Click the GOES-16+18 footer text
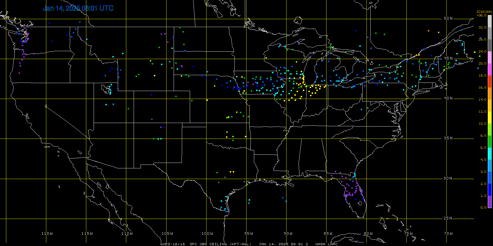This screenshot has height=246, width=493. (x=173, y=244)
